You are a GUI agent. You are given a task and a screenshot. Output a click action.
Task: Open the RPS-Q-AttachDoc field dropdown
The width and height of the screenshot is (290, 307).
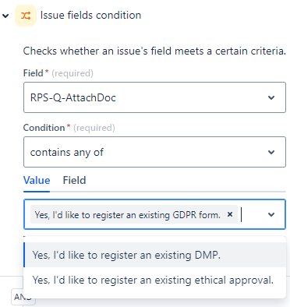(x=154, y=97)
